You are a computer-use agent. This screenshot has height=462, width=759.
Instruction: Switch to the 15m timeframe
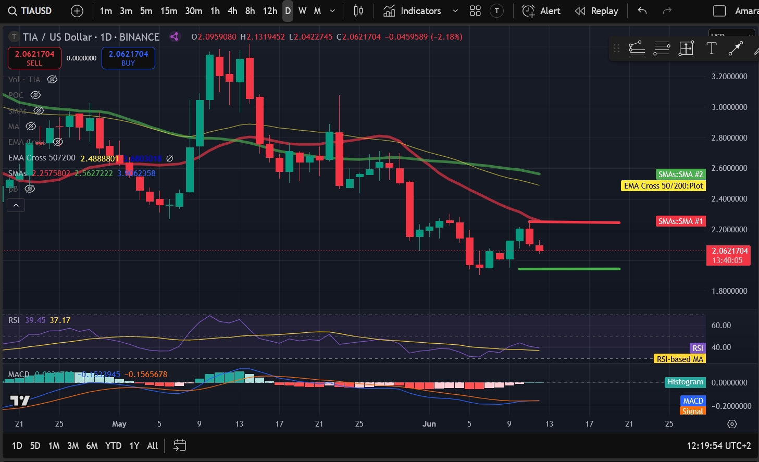tap(169, 11)
